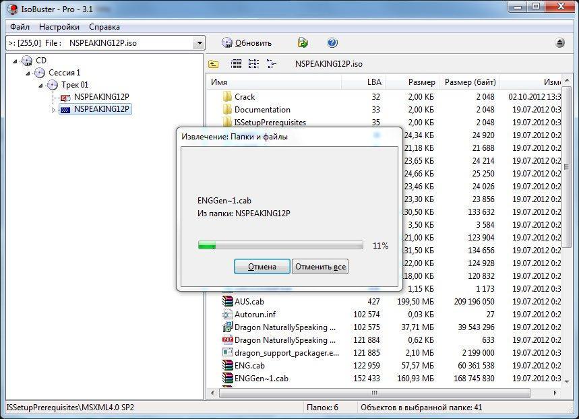The image size is (579, 419).
Task: Click the folder up one level icon
Action: click(214, 64)
